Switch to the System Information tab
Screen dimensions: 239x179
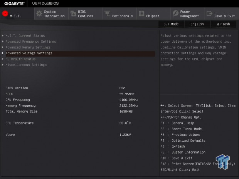coord(51,13)
